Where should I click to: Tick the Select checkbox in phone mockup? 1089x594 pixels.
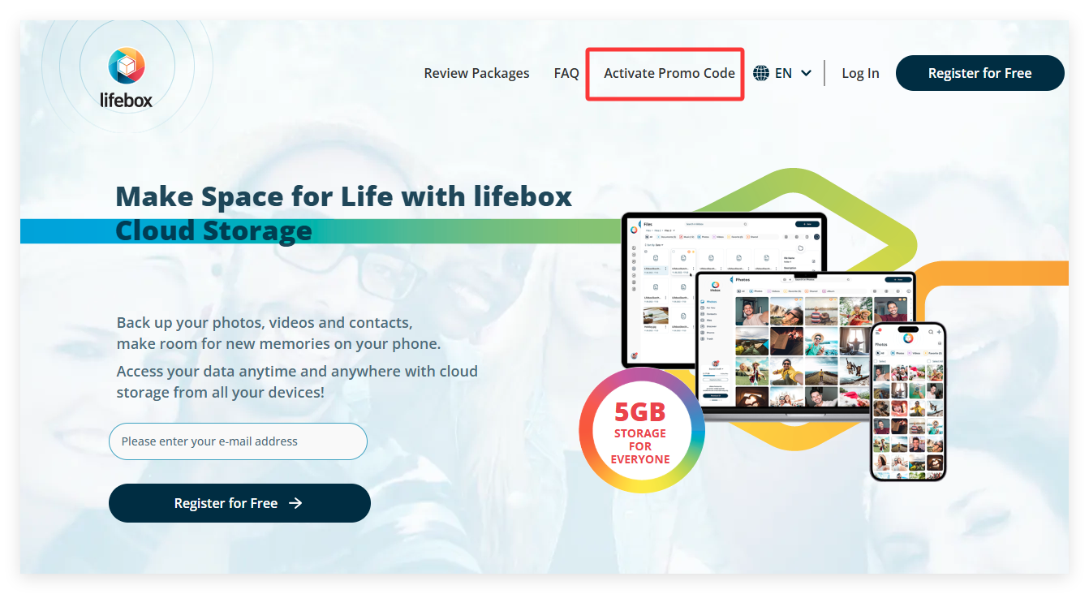pos(876,361)
